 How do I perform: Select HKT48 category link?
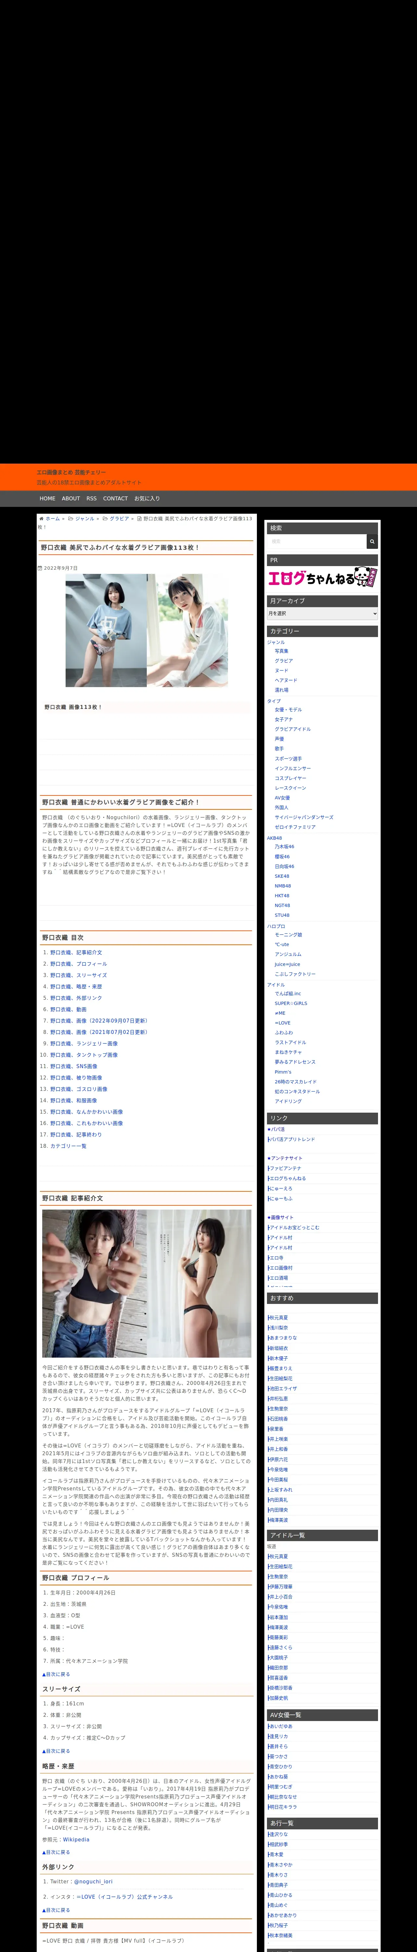[x=282, y=896]
